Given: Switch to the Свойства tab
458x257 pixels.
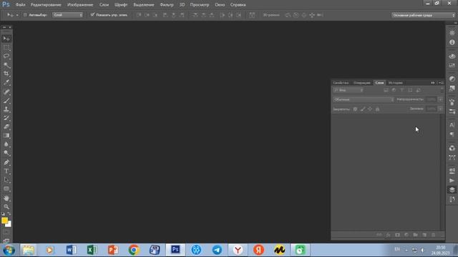Looking at the screenshot, I should click(x=341, y=83).
